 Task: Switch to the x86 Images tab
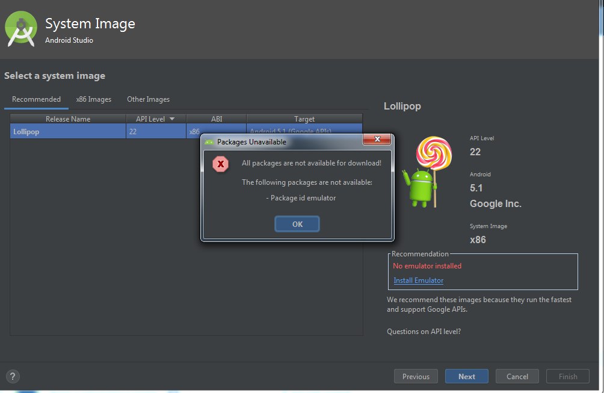(x=94, y=99)
